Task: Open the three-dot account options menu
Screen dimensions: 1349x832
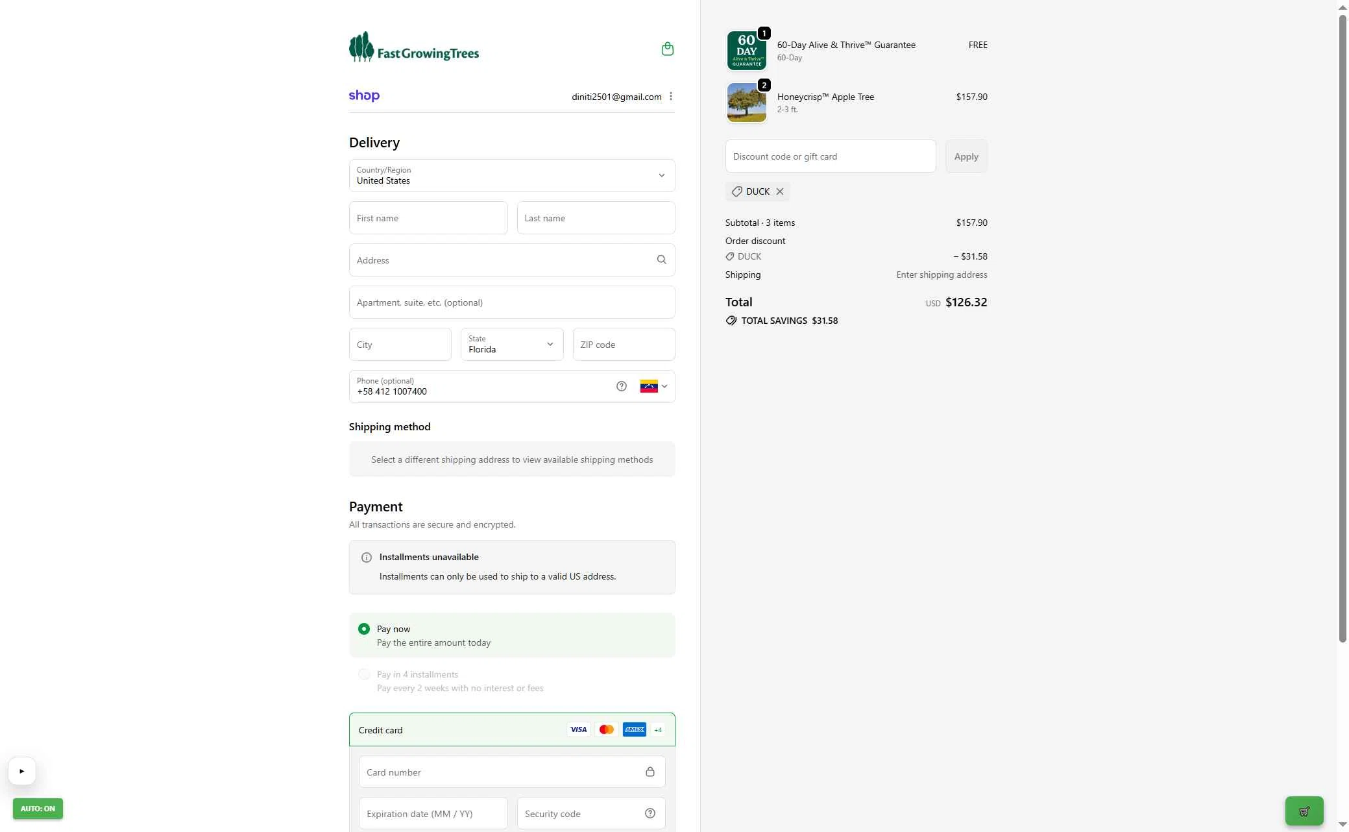Action: (x=670, y=97)
